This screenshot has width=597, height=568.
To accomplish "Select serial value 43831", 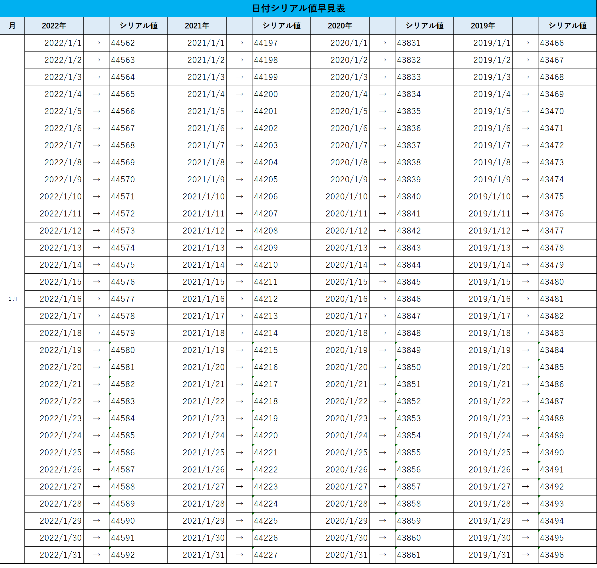I will pyautogui.click(x=424, y=43).
